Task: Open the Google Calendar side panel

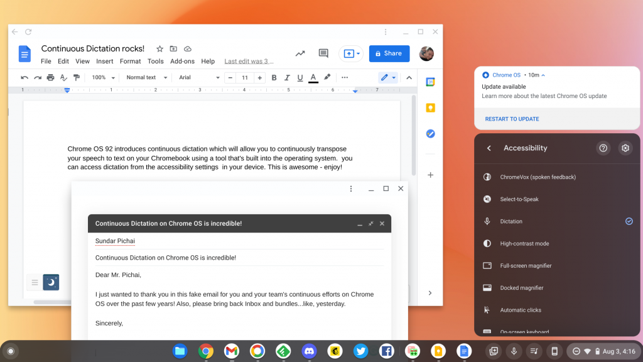Action: point(431,81)
